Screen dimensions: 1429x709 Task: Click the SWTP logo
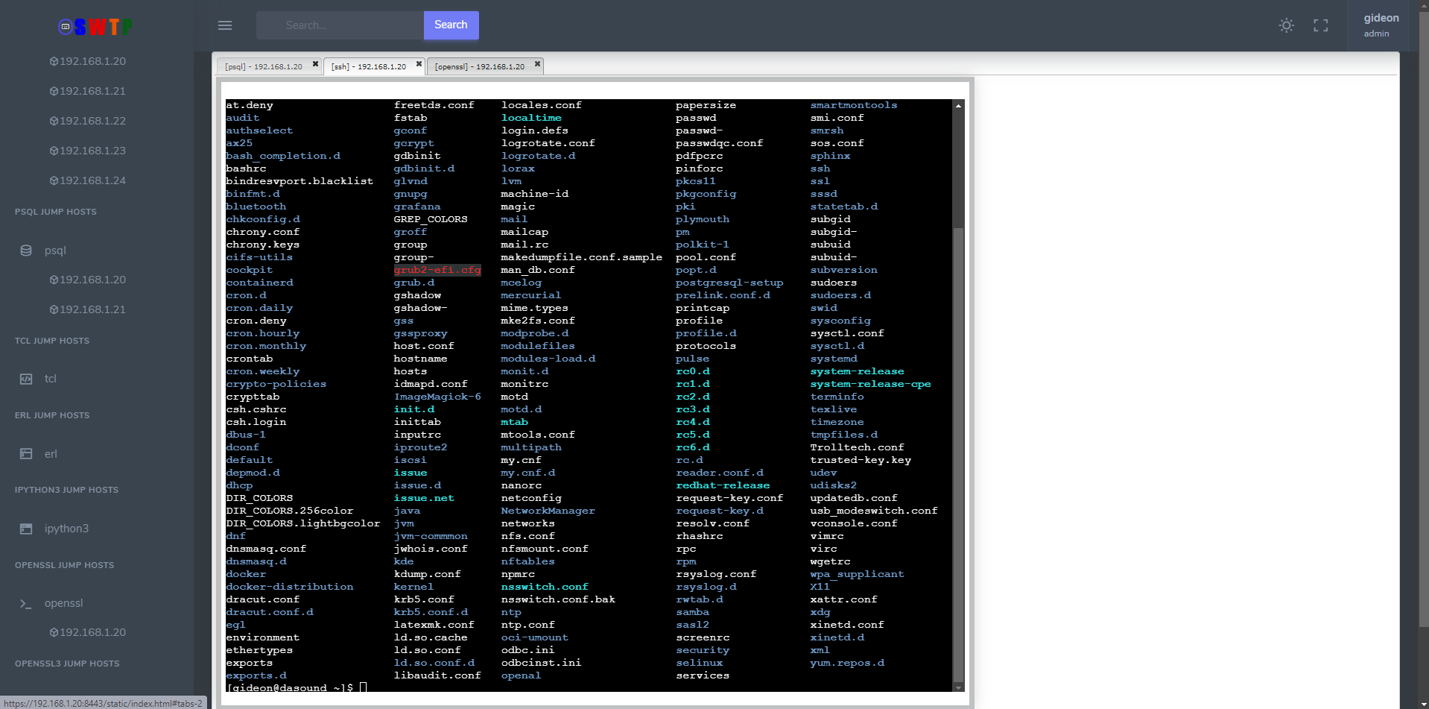[x=96, y=28]
